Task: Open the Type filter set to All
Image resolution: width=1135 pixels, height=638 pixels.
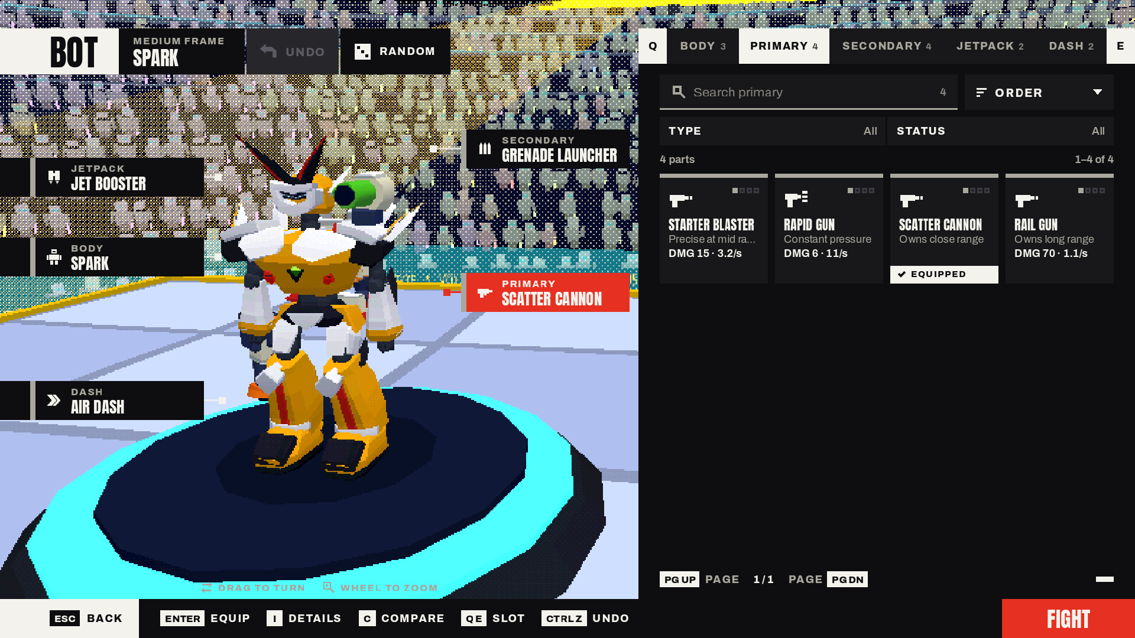Action: click(x=773, y=131)
